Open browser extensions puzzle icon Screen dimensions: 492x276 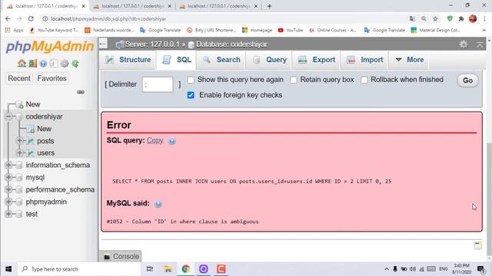click(461, 18)
